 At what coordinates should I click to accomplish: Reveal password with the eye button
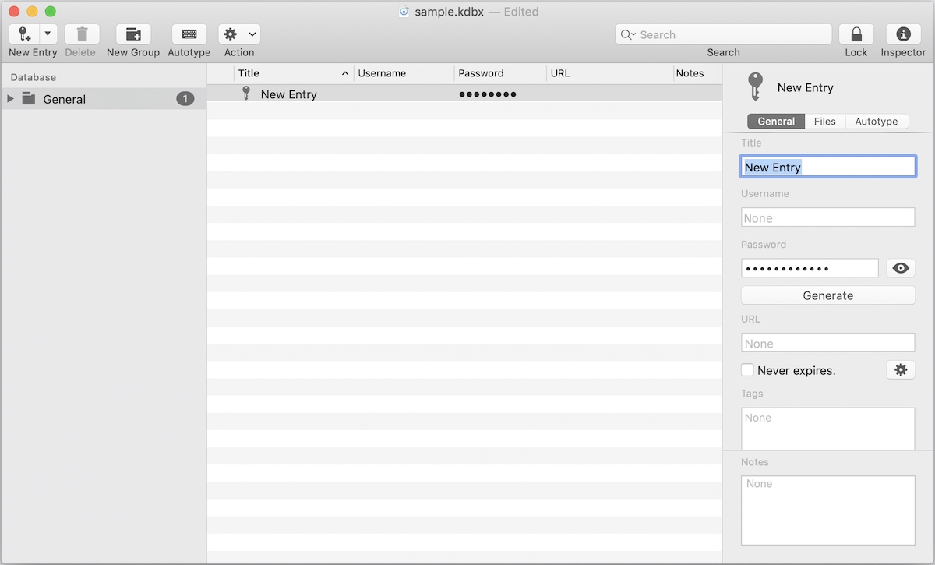(x=901, y=268)
